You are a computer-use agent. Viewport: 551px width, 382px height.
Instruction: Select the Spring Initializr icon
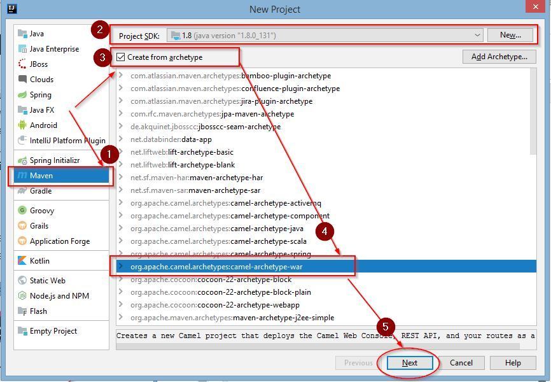point(22,160)
